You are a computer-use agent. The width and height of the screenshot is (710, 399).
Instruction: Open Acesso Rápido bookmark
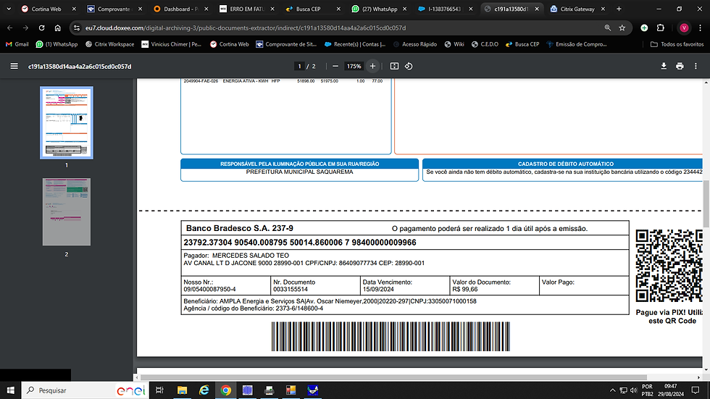(x=415, y=44)
